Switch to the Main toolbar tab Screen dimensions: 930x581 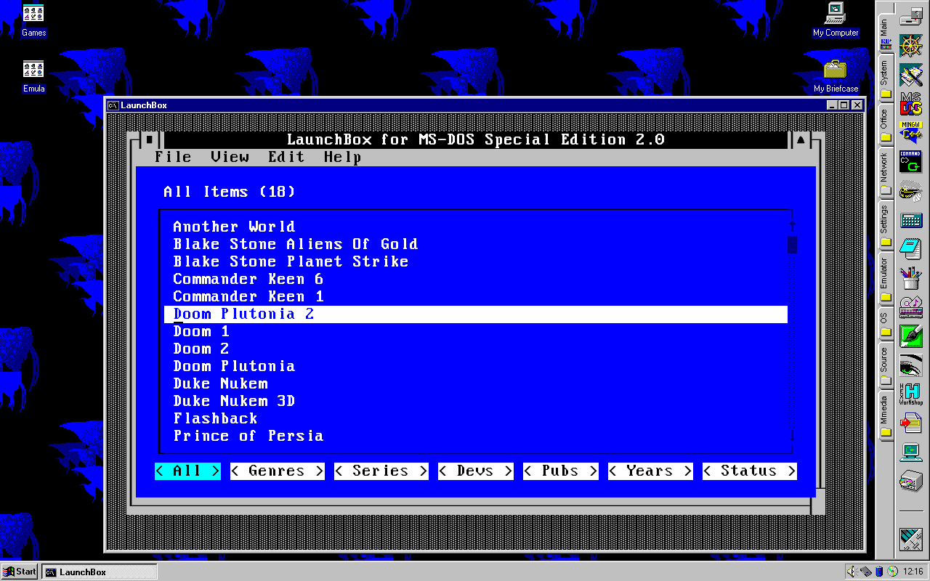(885, 34)
